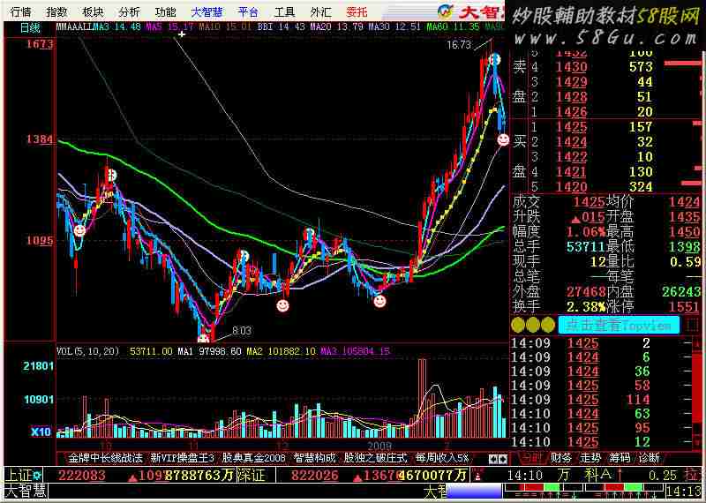Screen dimensions: 706x503
Task: Click the sell-signal face marker at the 16.73 peak
Action: 495,59
